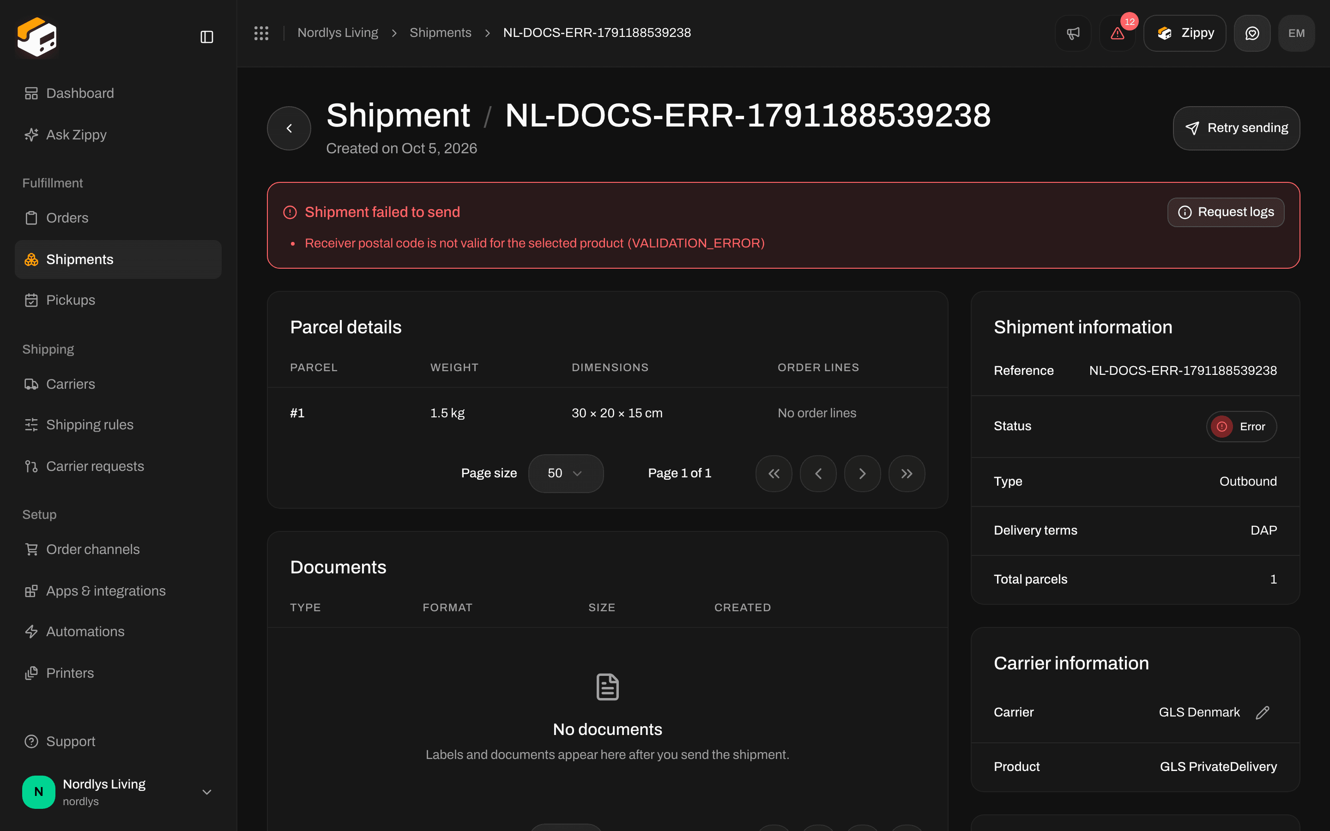
Task: Click Nordlys Living breadcrumb link
Action: [x=338, y=33]
